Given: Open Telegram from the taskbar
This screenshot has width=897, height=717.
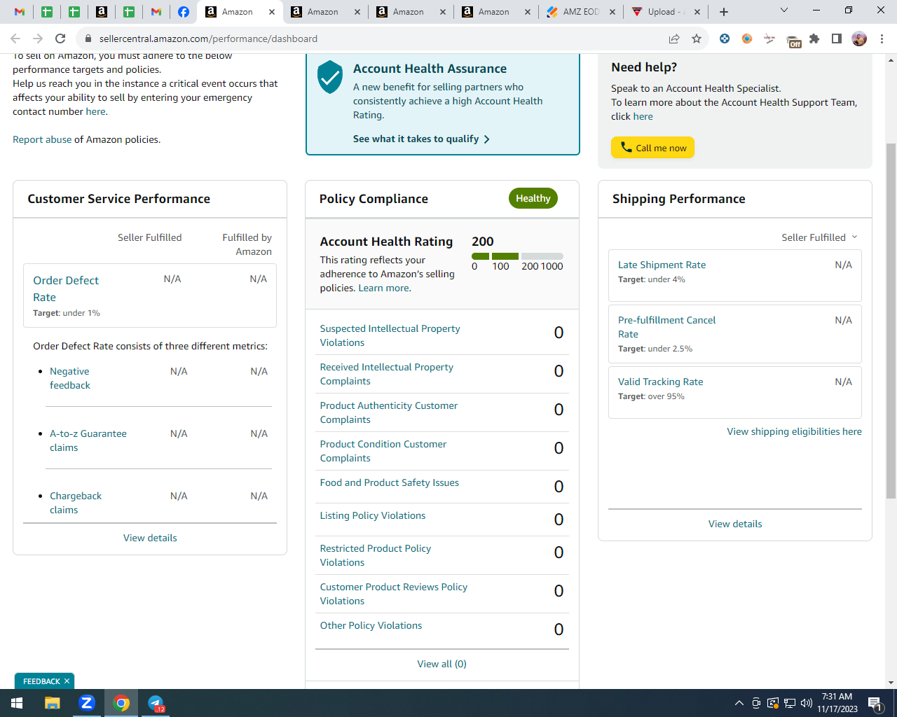Looking at the screenshot, I should pos(156,703).
